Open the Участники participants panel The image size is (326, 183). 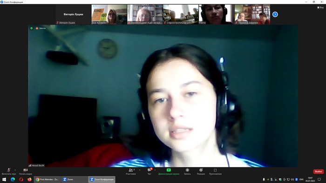coord(131,171)
